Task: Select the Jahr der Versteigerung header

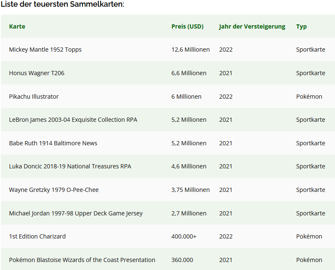Action: 252,26
